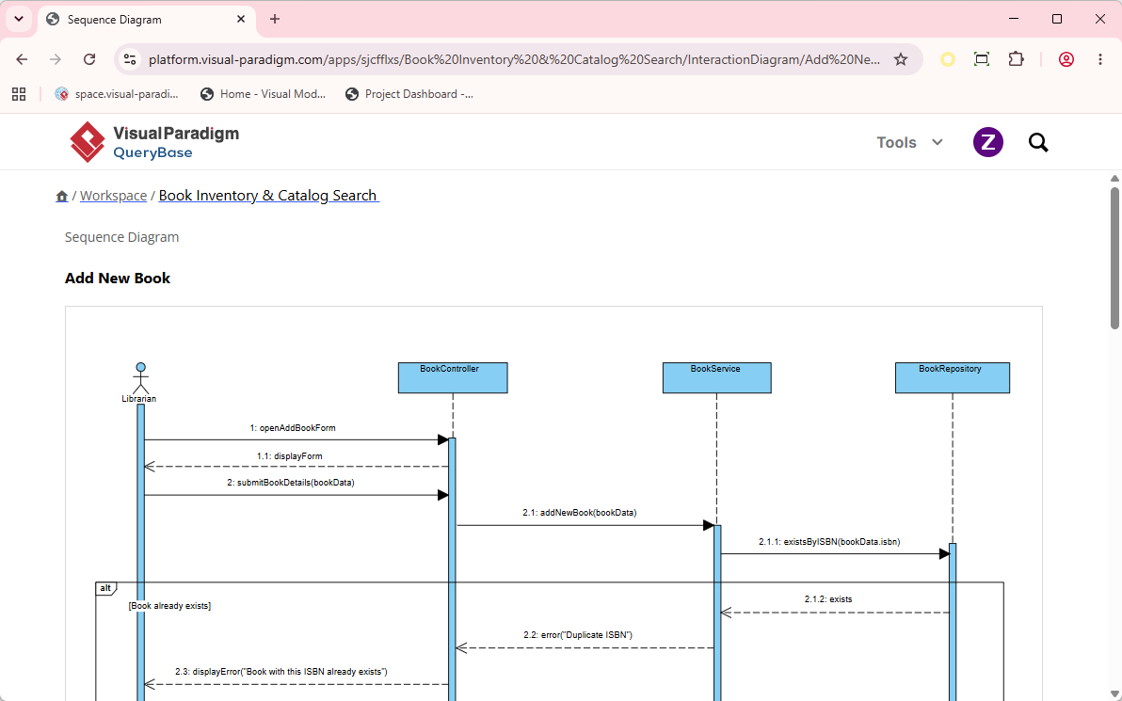This screenshot has width=1122, height=701.
Task: Click '2.1.1: existsByISBN(bookData.isbn)' label
Action: [829, 541]
